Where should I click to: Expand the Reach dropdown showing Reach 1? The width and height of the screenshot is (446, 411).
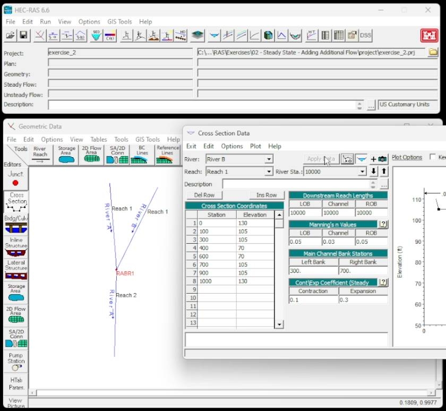coord(269,172)
